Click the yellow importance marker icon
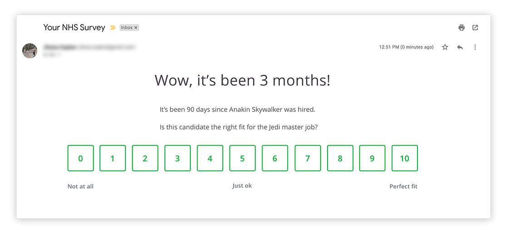507x233 pixels. [x=113, y=28]
